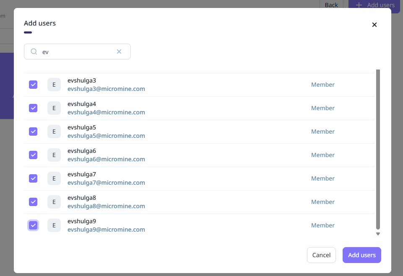403x276 pixels.
Task: Open the Member role for evshulga3
Action: 322,85
